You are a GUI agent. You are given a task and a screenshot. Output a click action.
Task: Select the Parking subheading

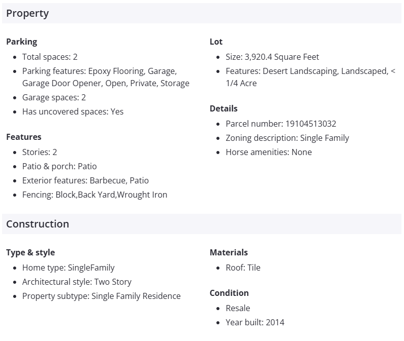coord(22,42)
